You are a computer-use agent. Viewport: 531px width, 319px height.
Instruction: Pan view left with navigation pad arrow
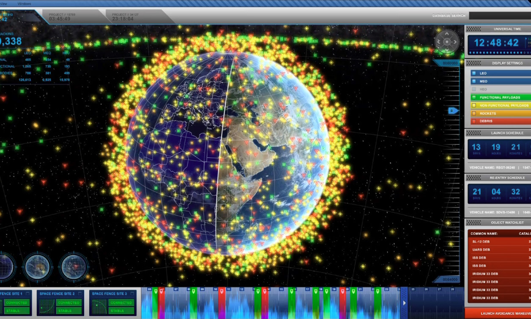point(439,42)
